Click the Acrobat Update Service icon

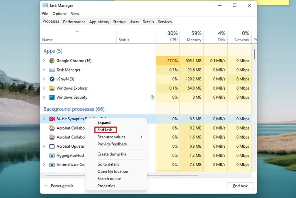pyautogui.click(x=52, y=147)
